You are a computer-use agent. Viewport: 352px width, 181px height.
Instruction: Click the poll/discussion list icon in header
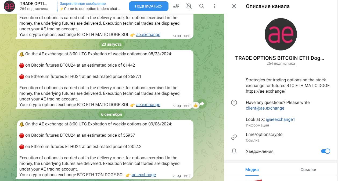tap(176, 6)
